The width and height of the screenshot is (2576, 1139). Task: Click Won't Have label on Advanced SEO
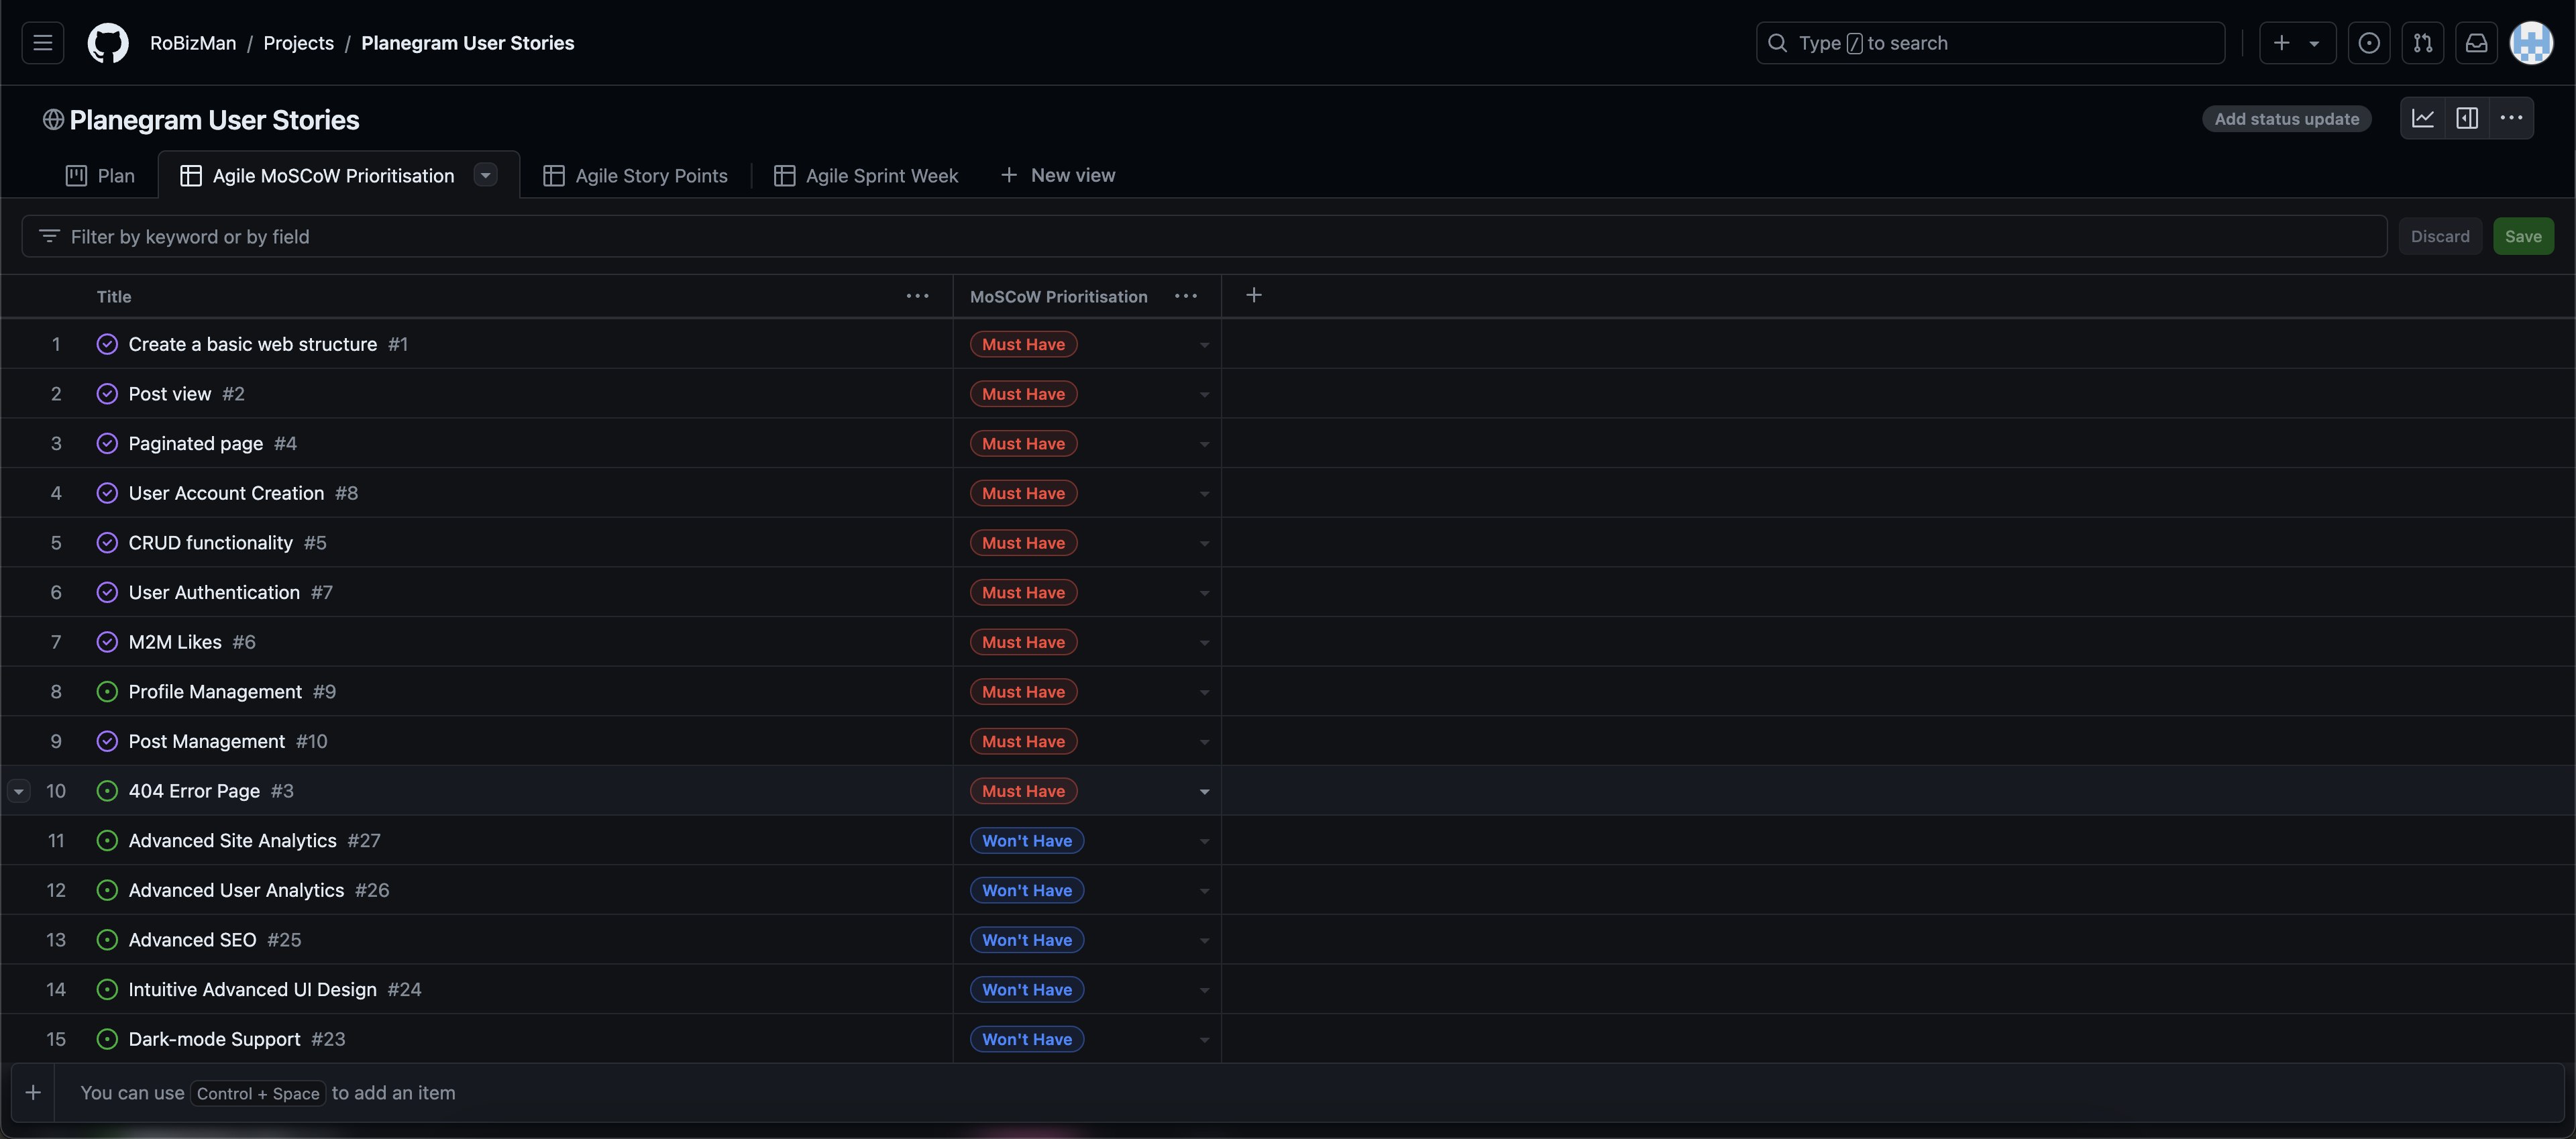tap(1026, 940)
